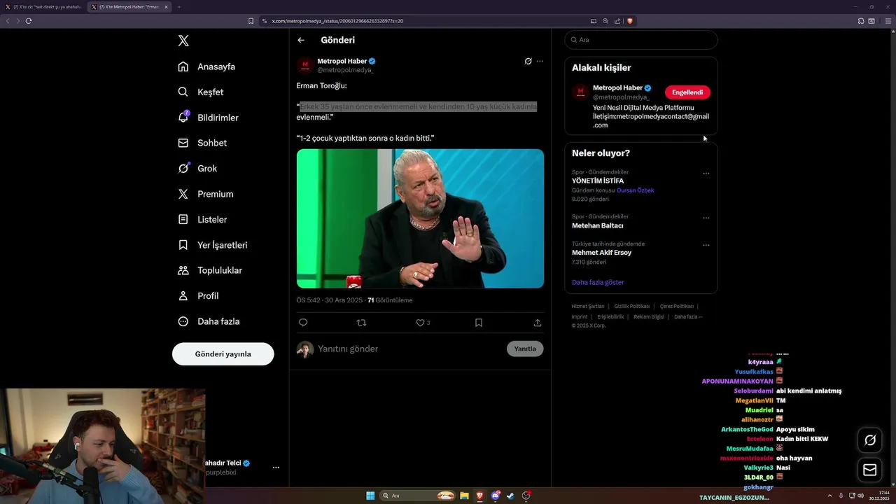Open Listeler in sidebar
This screenshot has width=896, height=504.
(202, 219)
